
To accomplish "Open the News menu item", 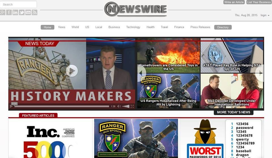I will [x=62, y=27].
